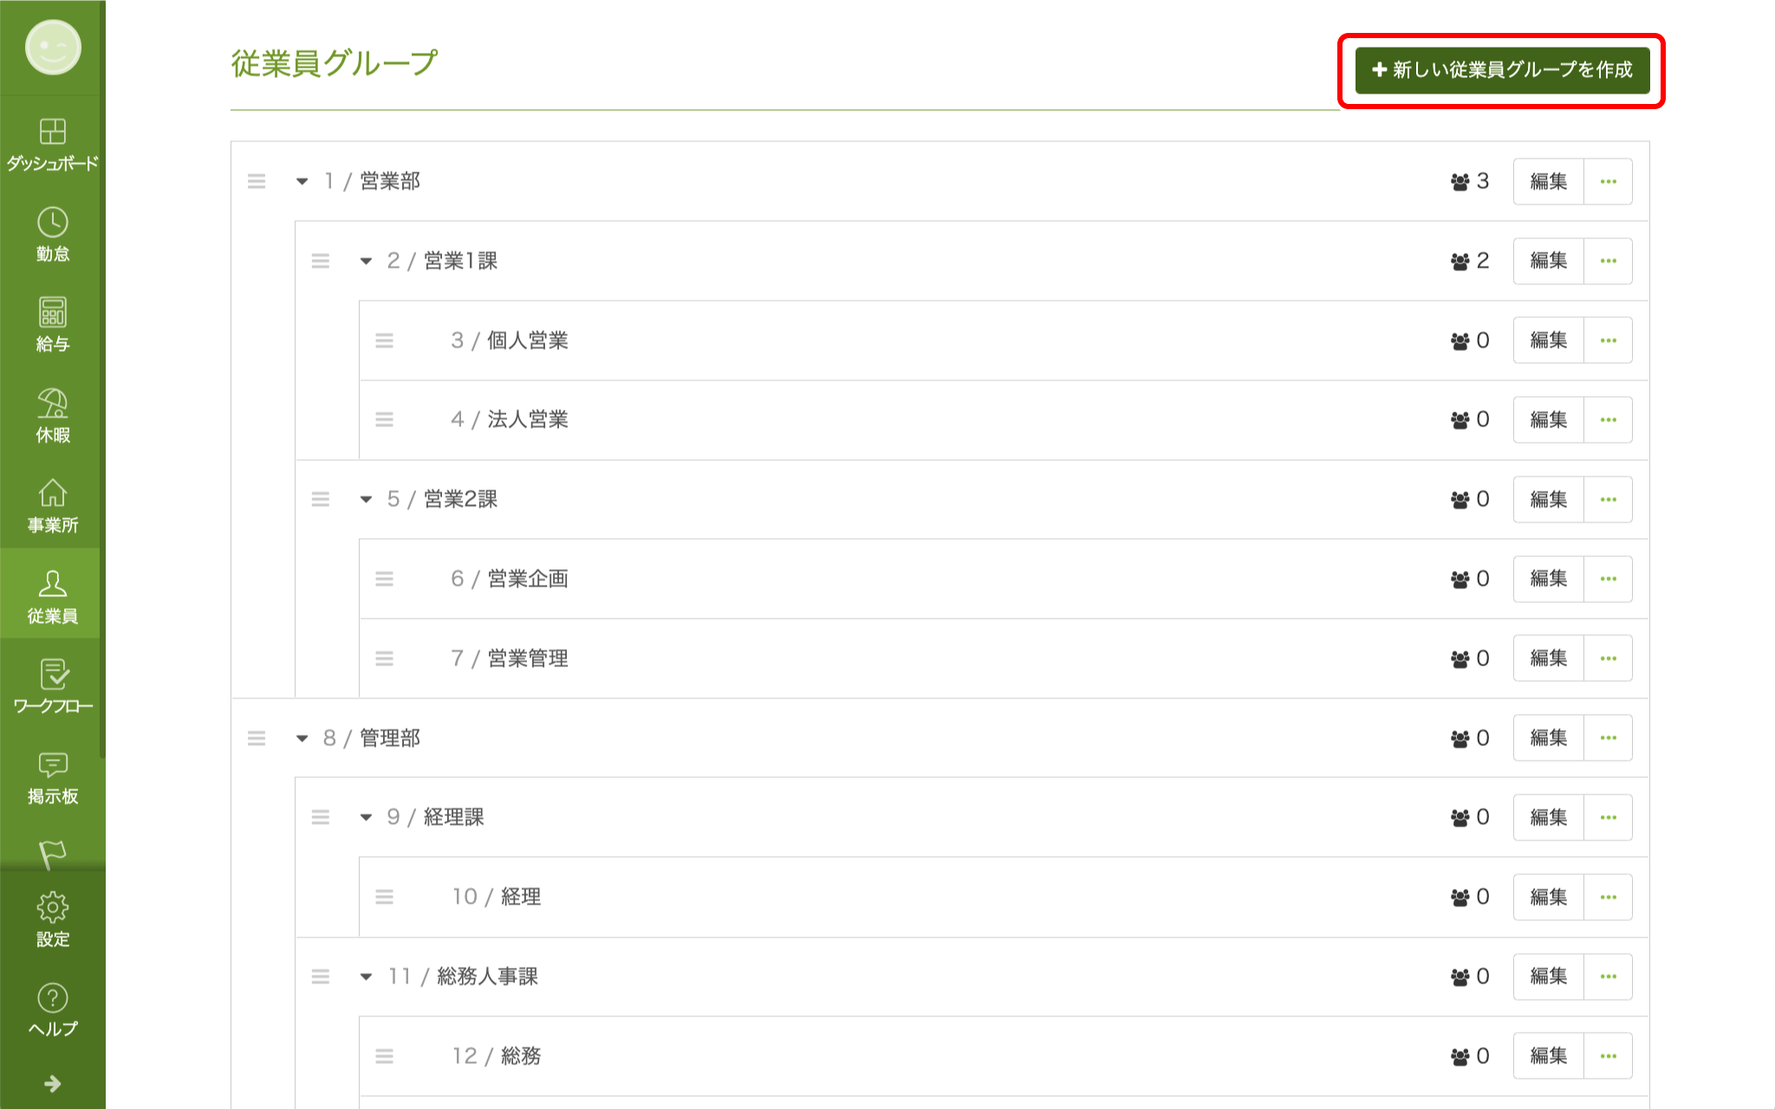
Task: Collapse the 営業部 group tree
Action: [302, 181]
